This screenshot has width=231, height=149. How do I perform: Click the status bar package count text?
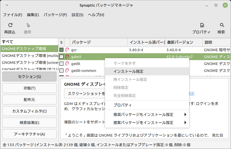point(97,145)
